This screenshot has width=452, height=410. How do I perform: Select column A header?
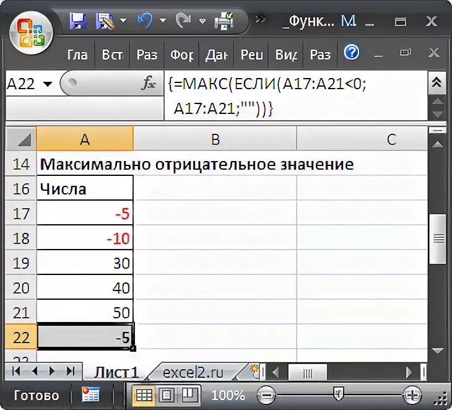(85, 139)
